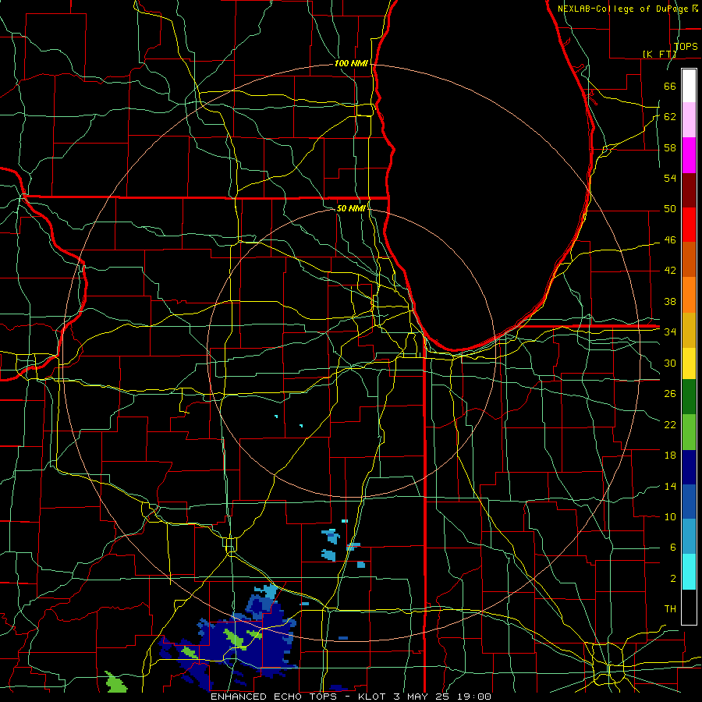Choose the "38" legend value

670,301
